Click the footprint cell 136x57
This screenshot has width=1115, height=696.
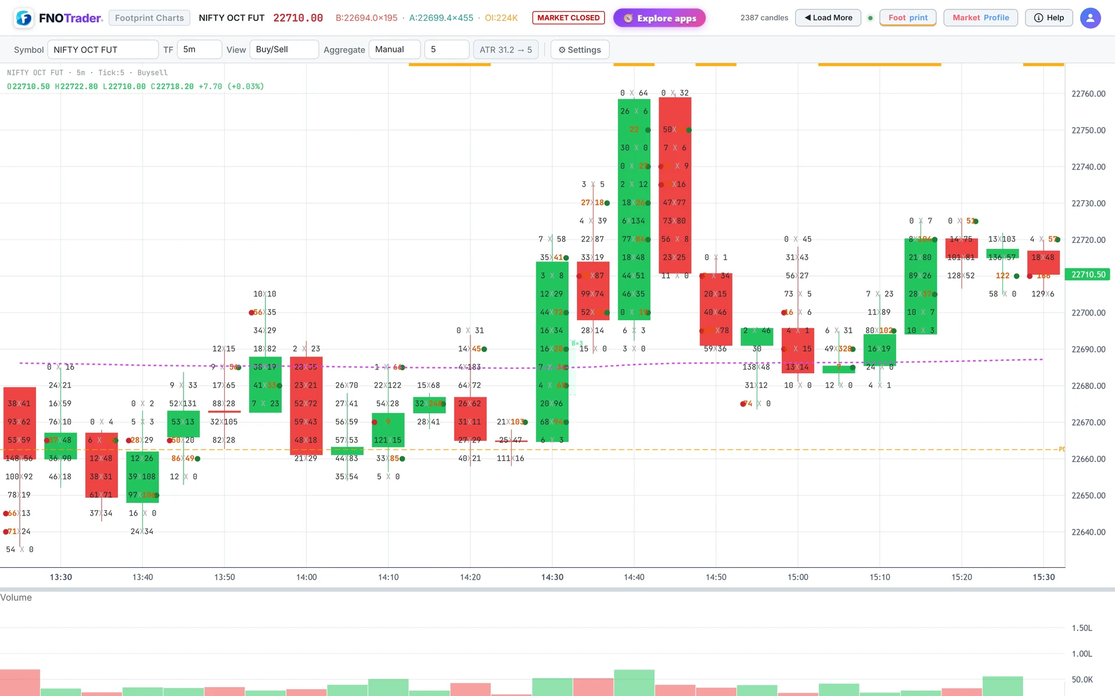tap(1002, 258)
